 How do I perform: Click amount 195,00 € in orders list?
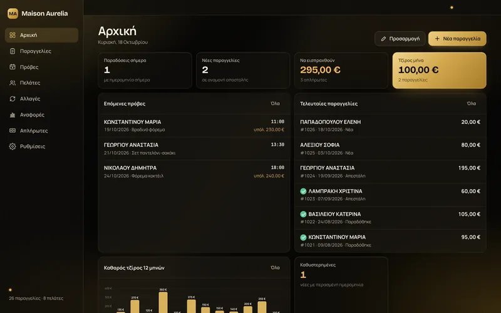(469, 168)
